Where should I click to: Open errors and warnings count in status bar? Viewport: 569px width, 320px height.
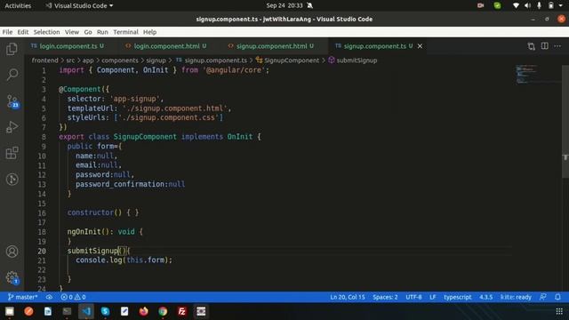(x=73, y=297)
